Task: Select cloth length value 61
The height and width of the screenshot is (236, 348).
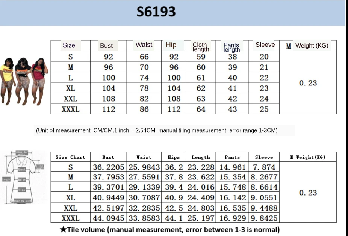Action: 201,78
